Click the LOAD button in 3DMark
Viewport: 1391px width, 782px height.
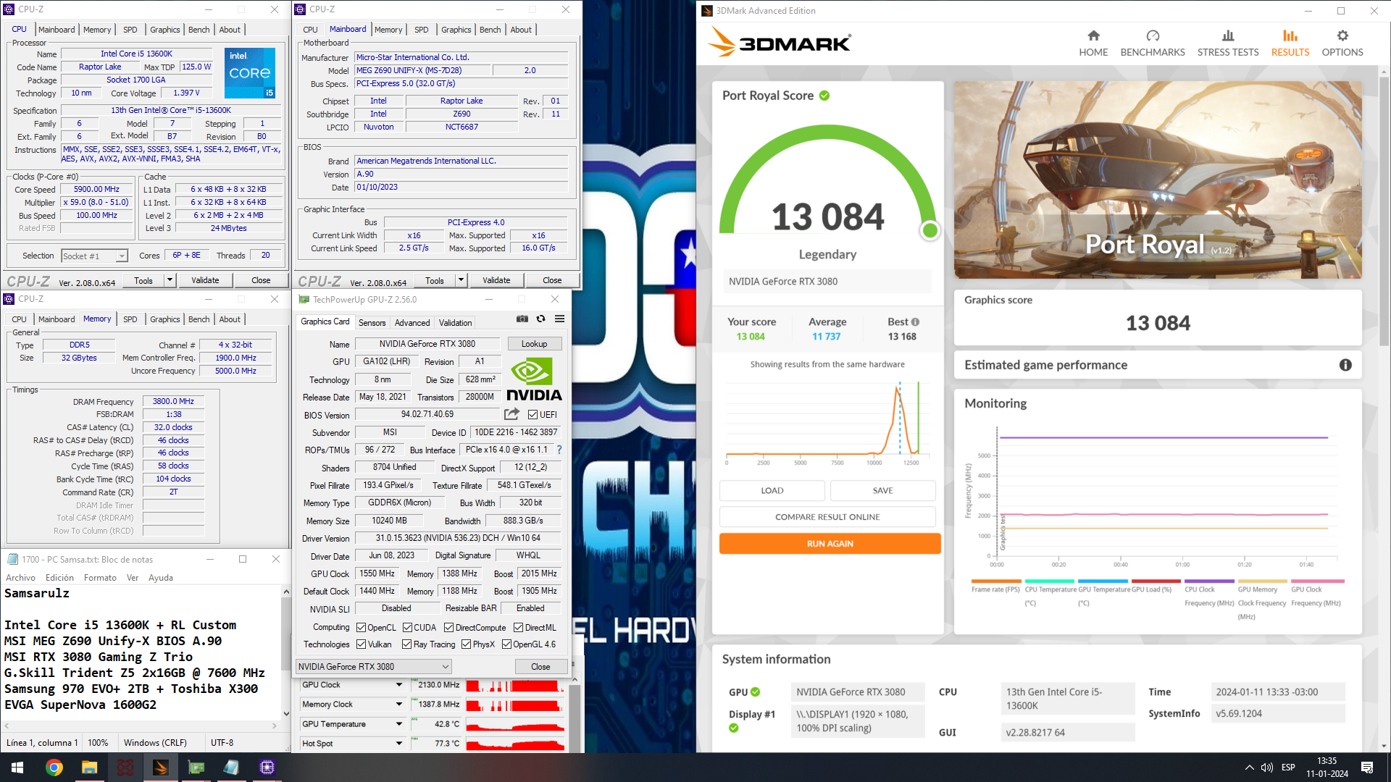pos(772,491)
